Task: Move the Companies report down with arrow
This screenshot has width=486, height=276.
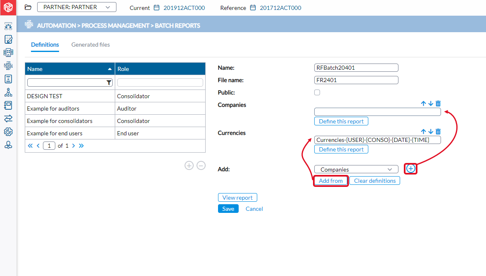Action: coord(431,104)
